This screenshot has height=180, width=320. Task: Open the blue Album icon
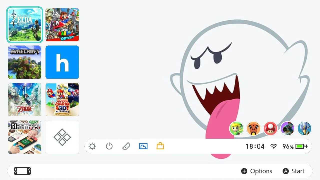pos(143,146)
